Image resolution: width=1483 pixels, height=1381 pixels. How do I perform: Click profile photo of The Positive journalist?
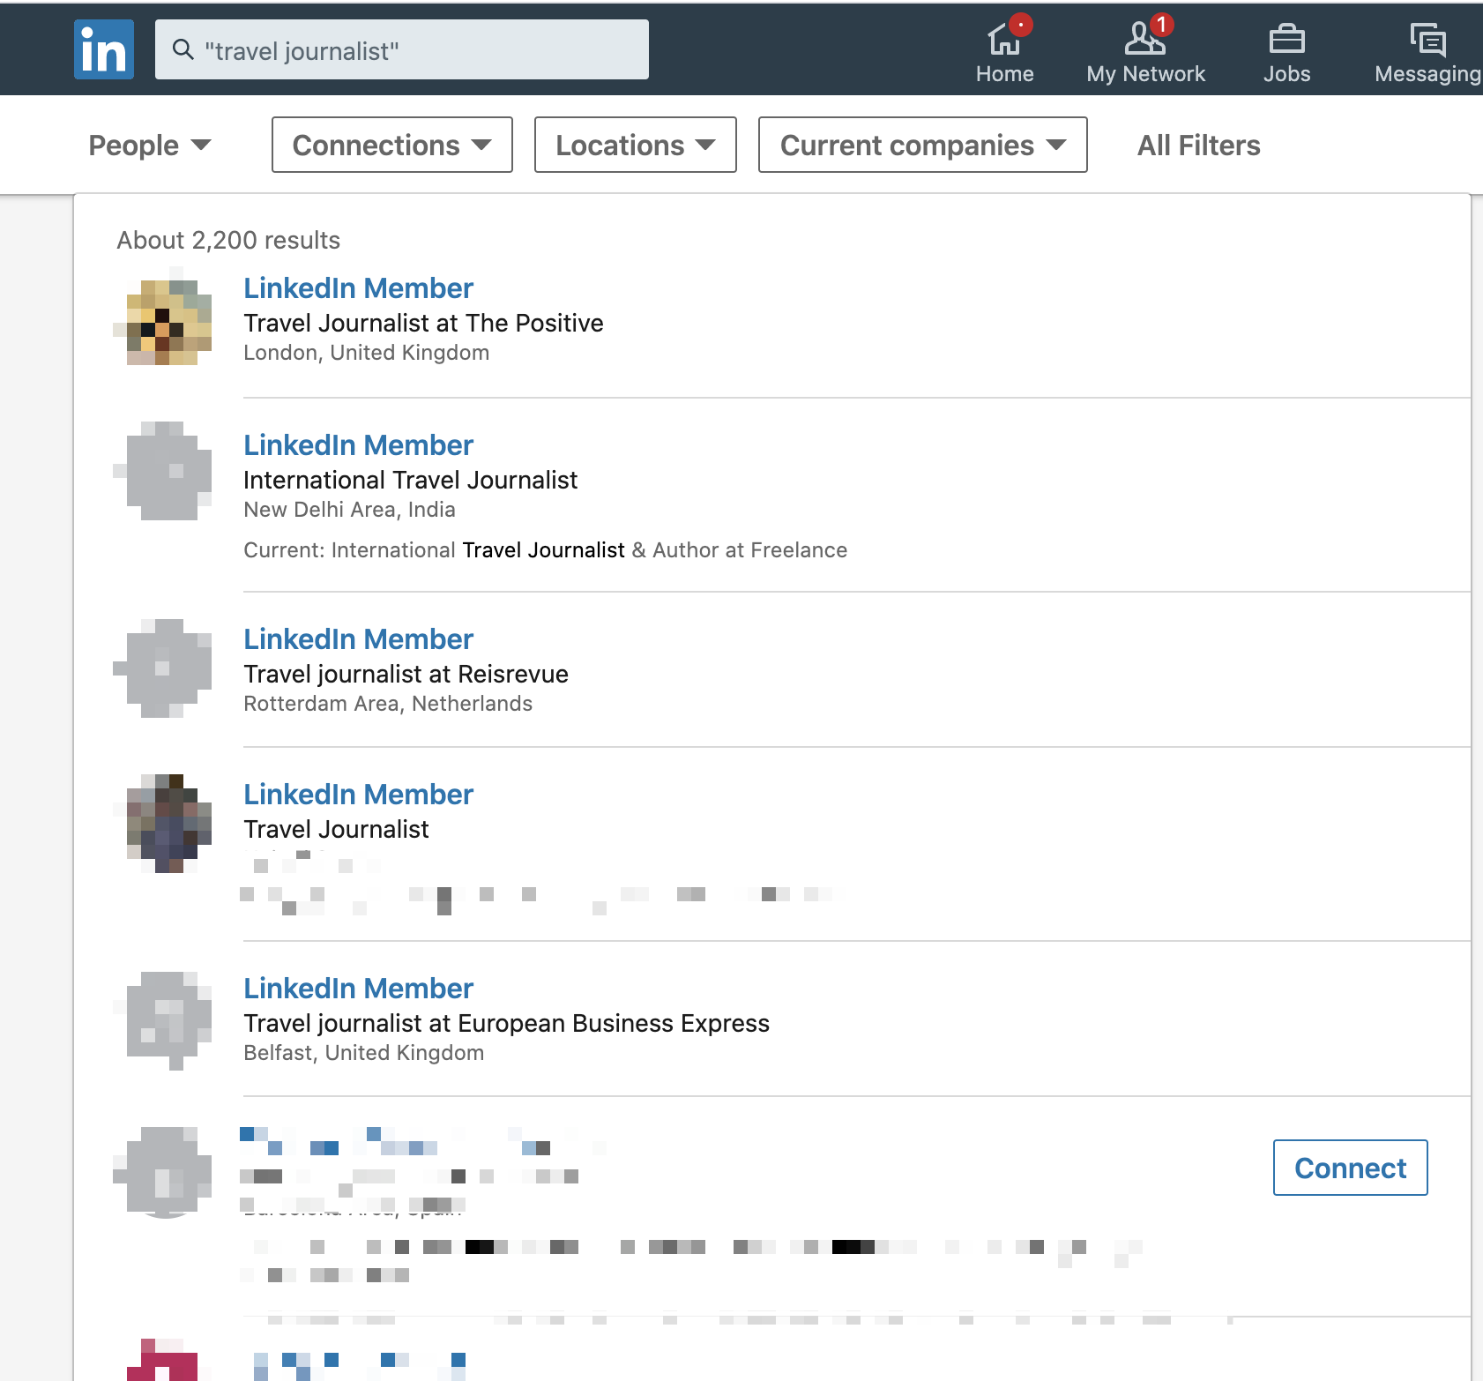pos(163,317)
